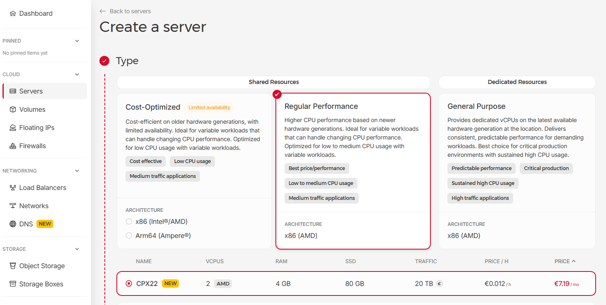Click the Object Storage bucket icon

13,266
